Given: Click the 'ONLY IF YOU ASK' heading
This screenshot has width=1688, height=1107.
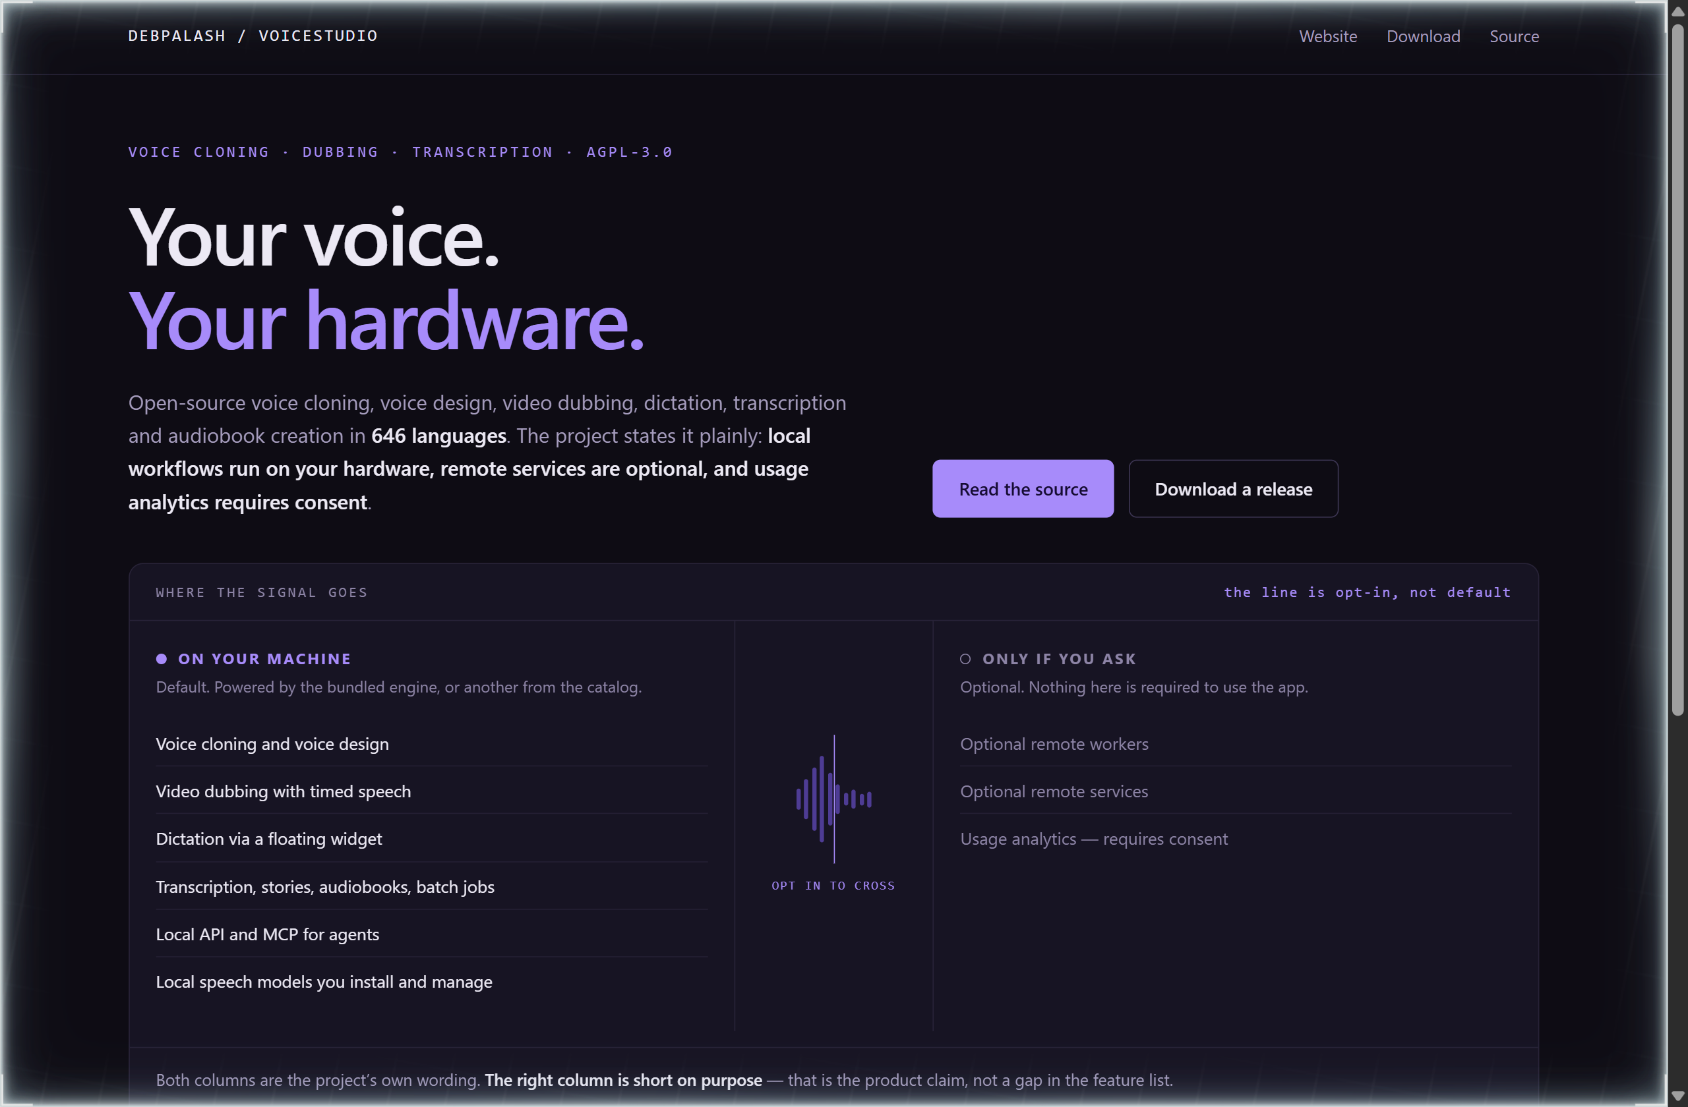Looking at the screenshot, I should [1059, 658].
